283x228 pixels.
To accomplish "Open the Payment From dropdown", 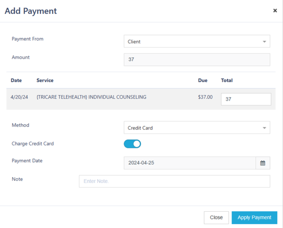I will tap(197, 42).
